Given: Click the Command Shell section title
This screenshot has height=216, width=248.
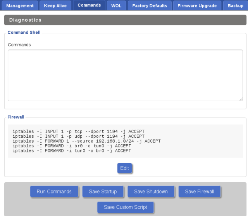Looking at the screenshot, I should 24,33.
